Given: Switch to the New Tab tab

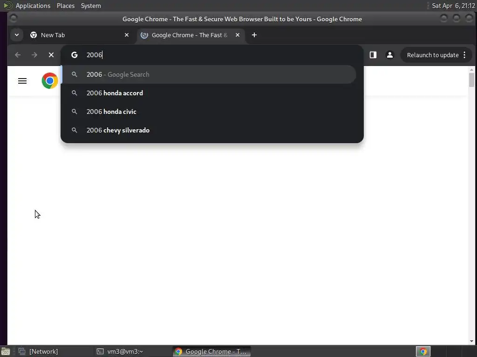Looking at the screenshot, I should click(x=79, y=35).
